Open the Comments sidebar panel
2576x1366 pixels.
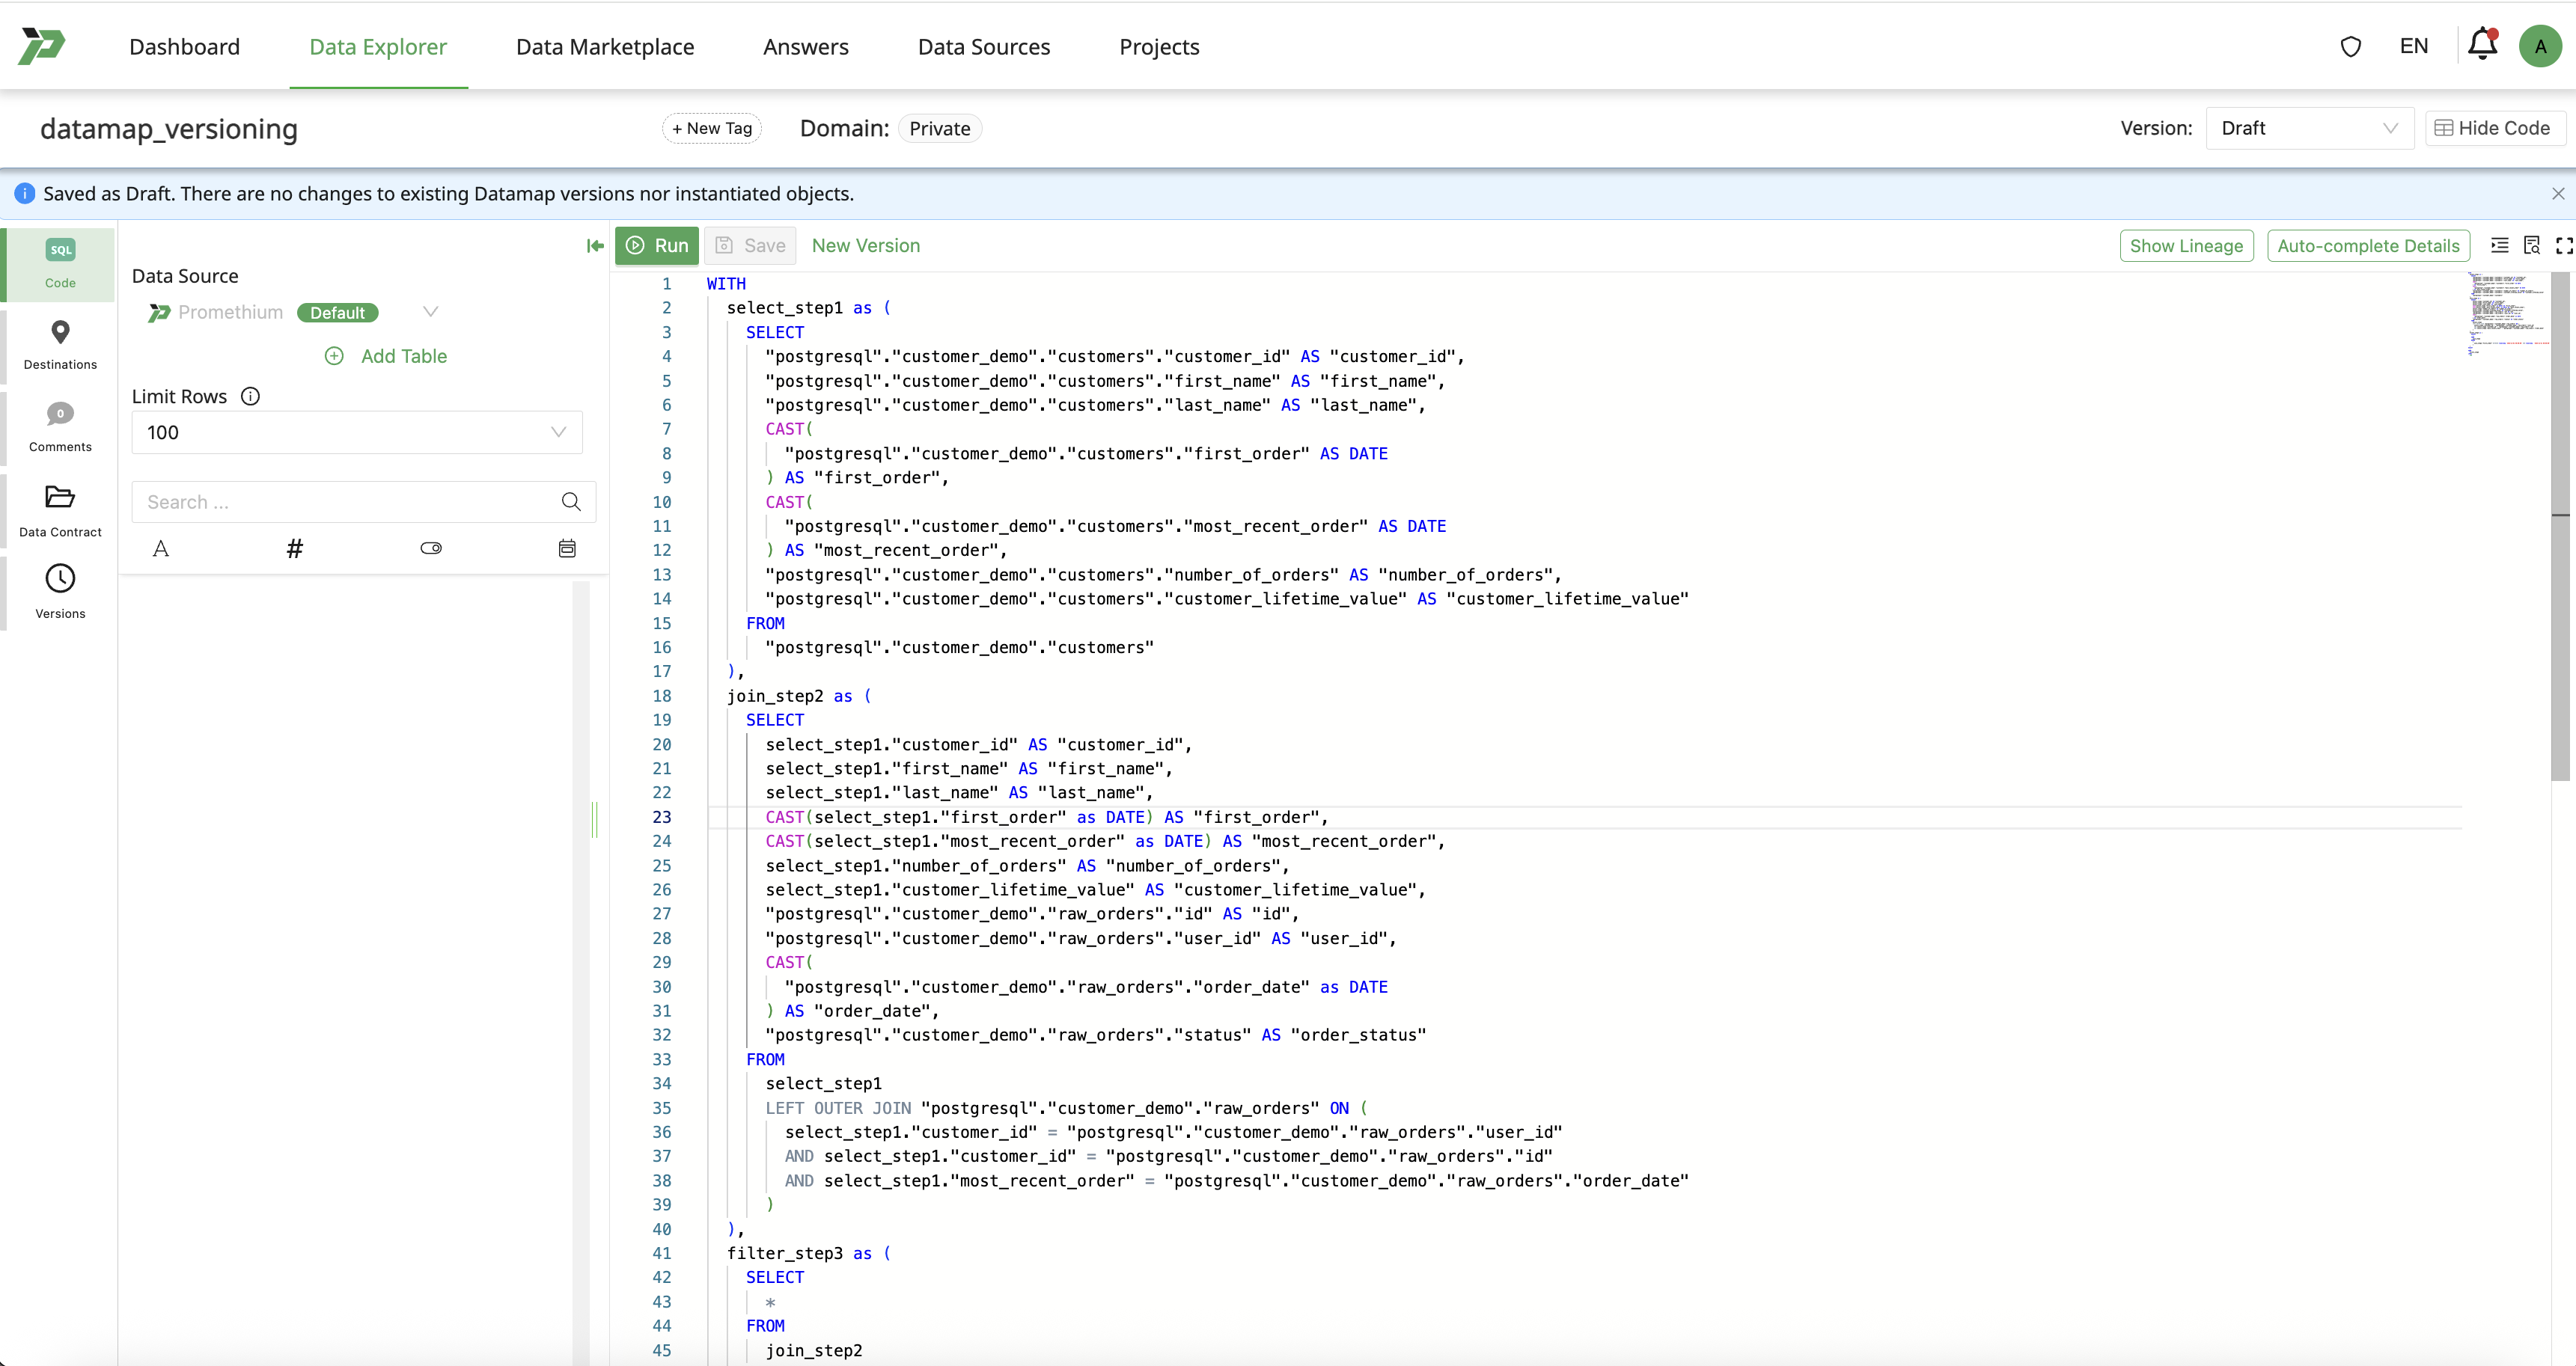tap(60, 426)
